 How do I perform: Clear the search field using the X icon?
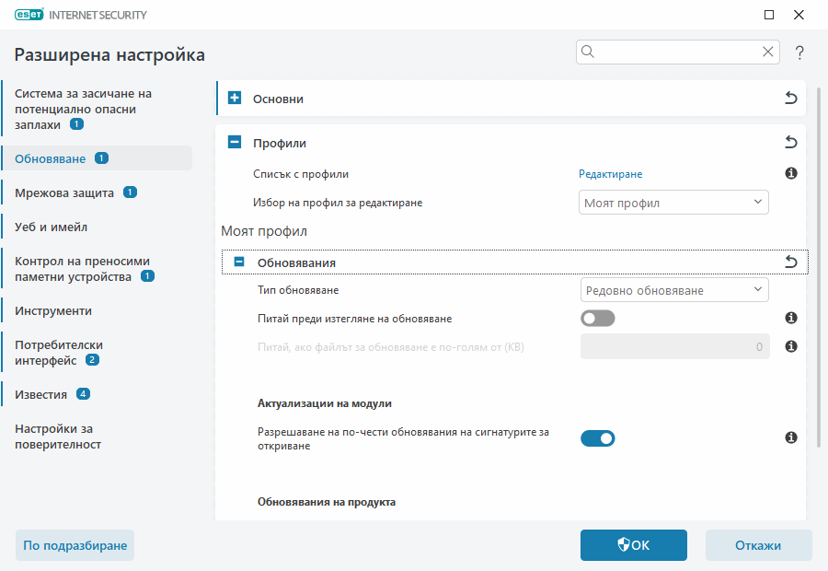click(x=767, y=52)
